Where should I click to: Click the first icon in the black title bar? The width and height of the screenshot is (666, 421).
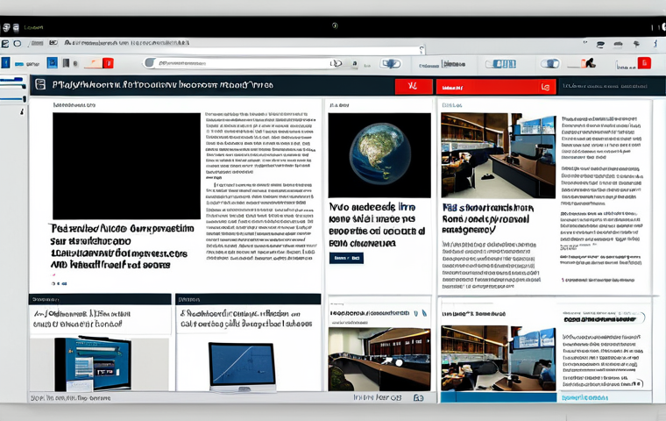pyautogui.click(x=6, y=28)
